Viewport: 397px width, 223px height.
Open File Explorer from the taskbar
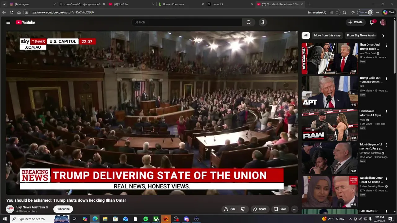point(105,219)
